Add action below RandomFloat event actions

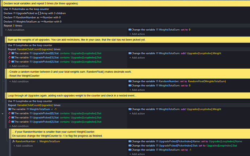(x=137, y=90)
